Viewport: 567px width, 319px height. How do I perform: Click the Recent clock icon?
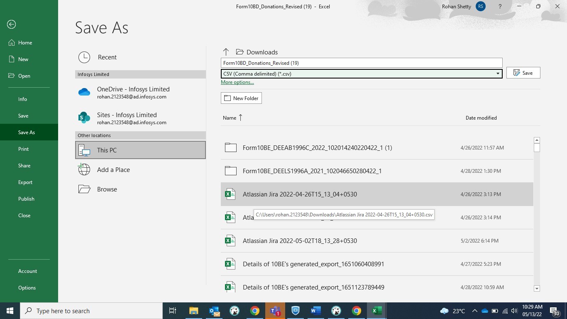tap(84, 57)
